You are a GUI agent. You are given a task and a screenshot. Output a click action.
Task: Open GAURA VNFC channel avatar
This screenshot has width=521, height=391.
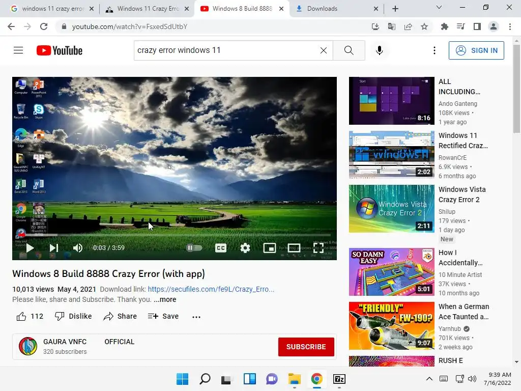point(28,346)
